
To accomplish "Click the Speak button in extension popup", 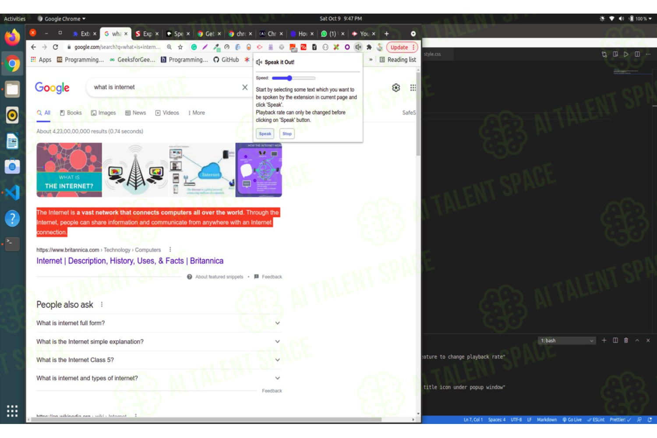I will 265,134.
